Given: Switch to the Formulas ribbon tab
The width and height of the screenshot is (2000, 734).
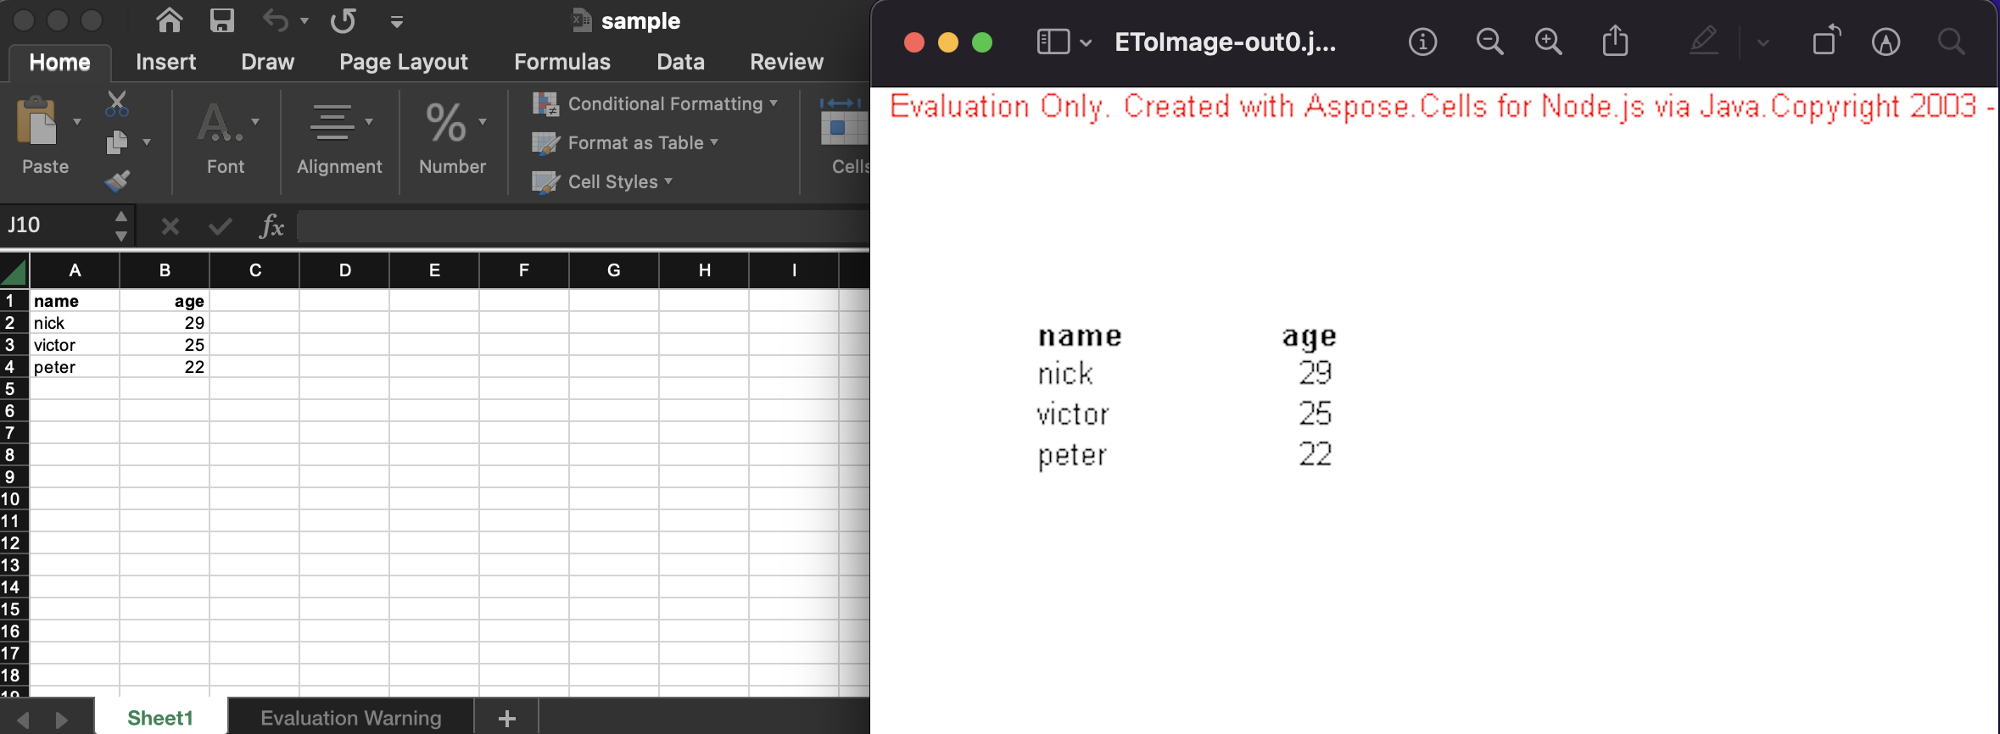Looking at the screenshot, I should click(x=561, y=62).
